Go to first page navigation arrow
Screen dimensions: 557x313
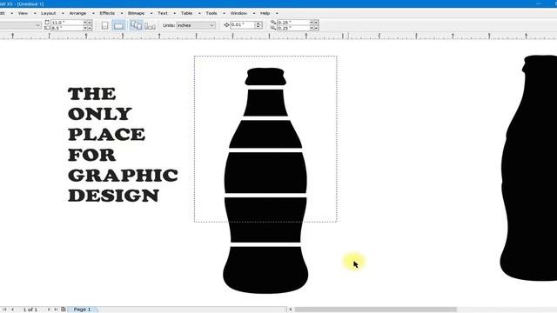(4, 310)
